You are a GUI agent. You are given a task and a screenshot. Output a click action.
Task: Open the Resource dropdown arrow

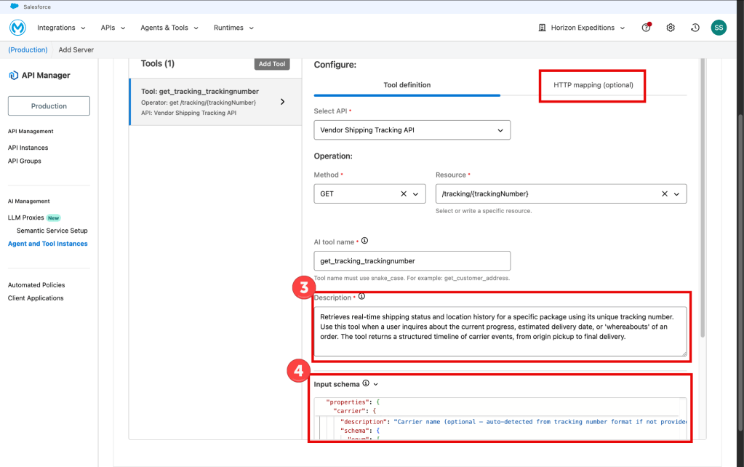[x=676, y=194]
